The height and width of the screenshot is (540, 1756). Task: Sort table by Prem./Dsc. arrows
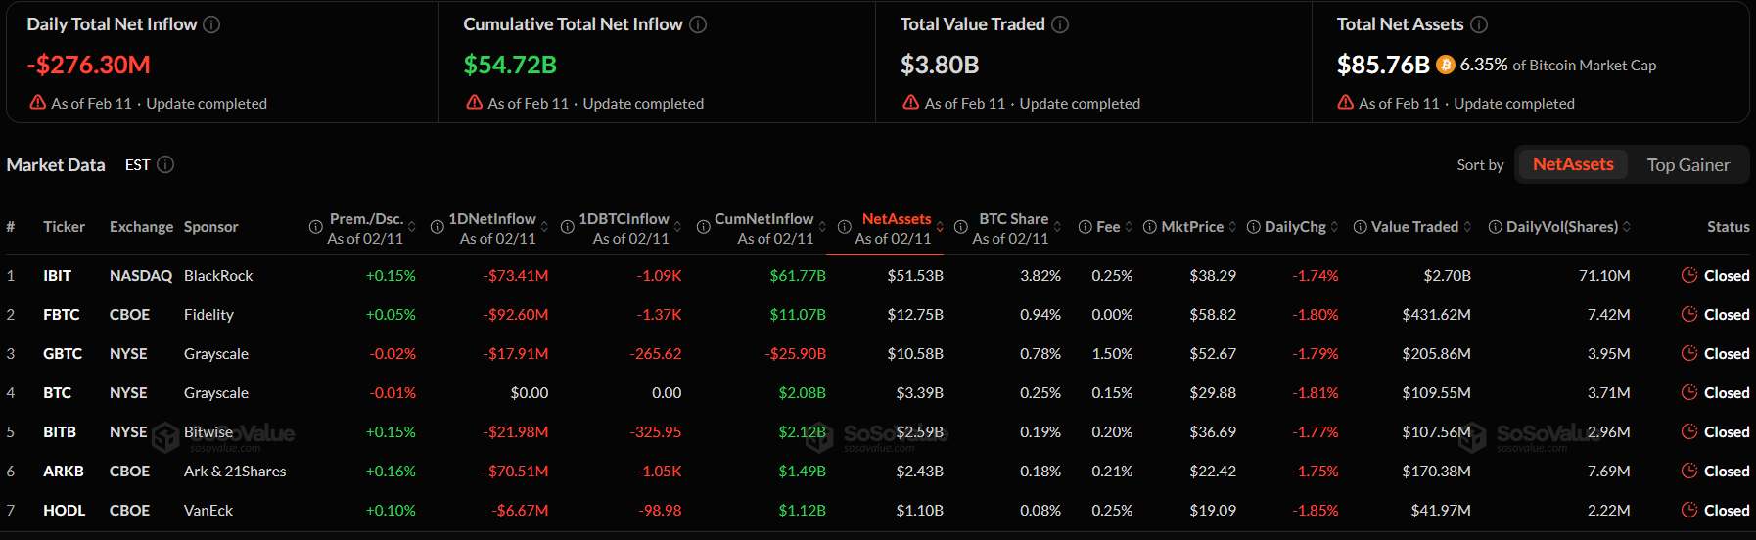coord(411,227)
